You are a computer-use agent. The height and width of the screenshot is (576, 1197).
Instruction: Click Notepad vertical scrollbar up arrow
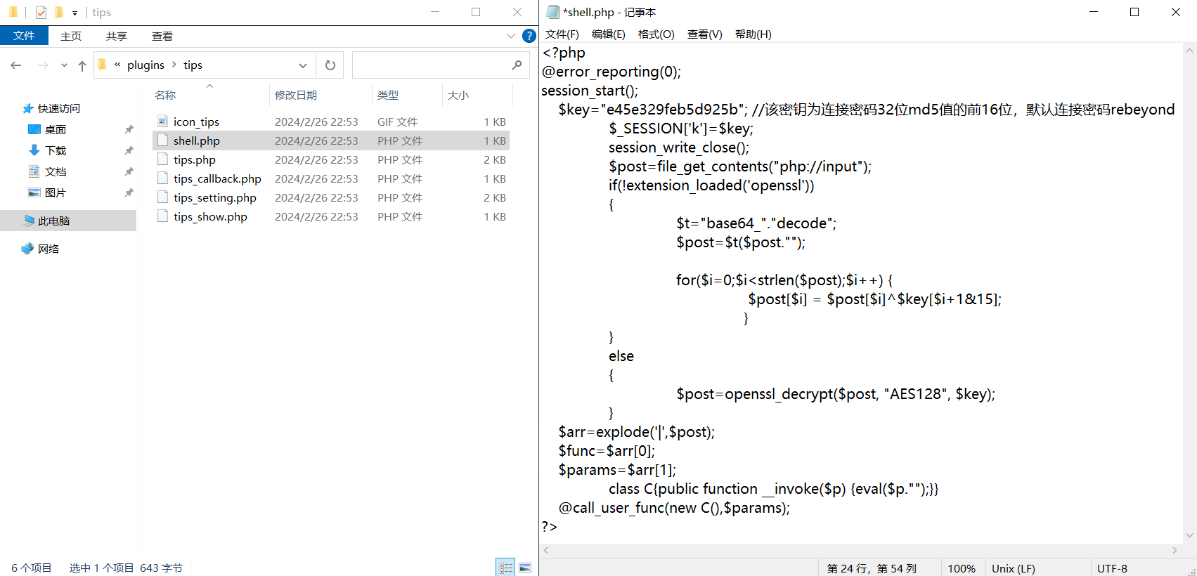[x=1190, y=50]
